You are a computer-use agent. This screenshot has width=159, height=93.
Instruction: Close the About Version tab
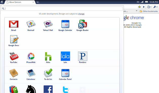coord(33,2)
